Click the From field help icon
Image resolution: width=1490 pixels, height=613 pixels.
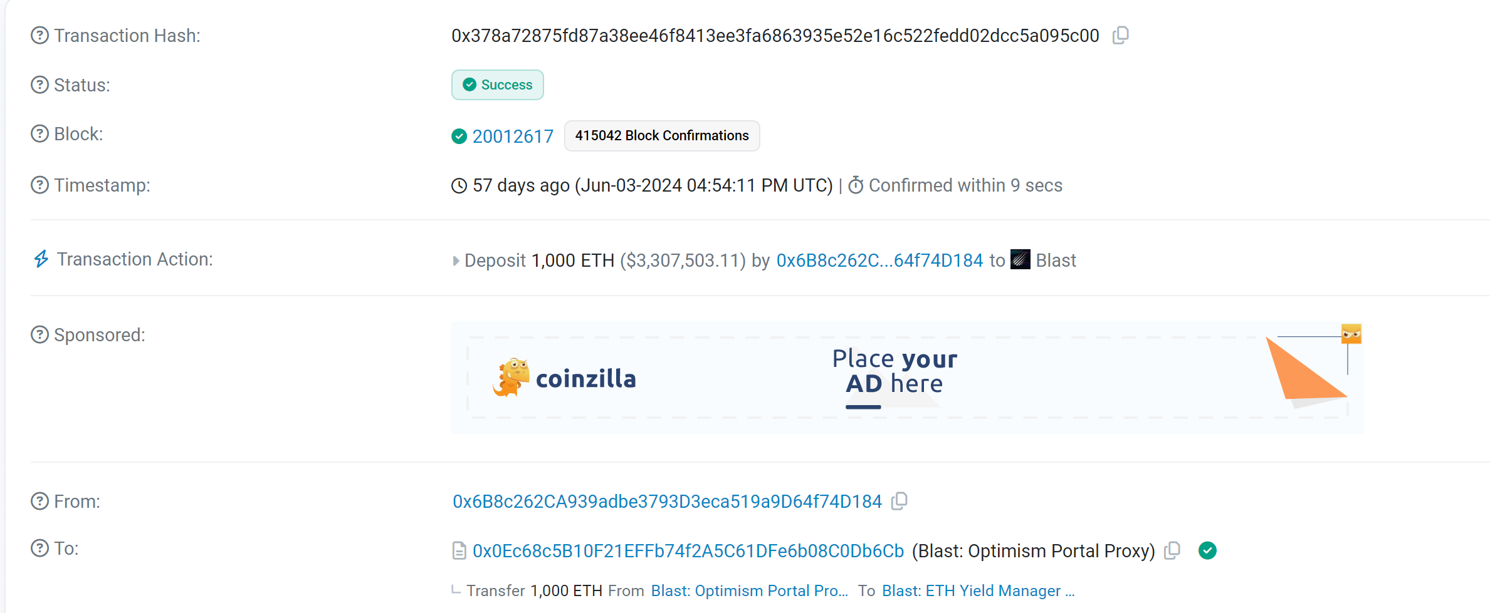pyautogui.click(x=39, y=502)
